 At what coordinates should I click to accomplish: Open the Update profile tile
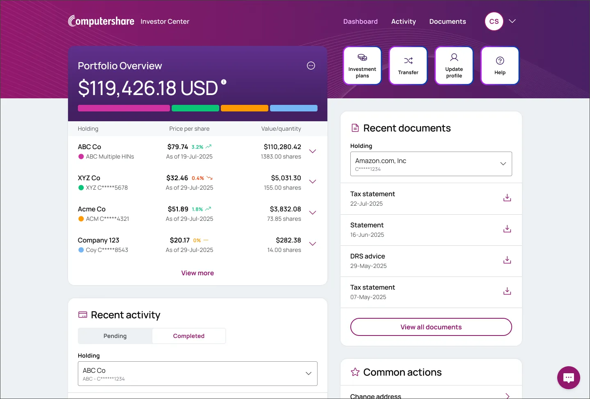pyautogui.click(x=454, y=66)
